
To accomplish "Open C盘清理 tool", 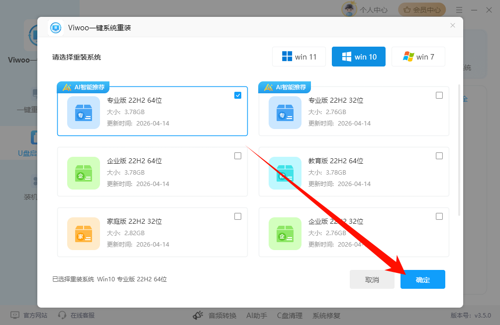I will point(290,316).
